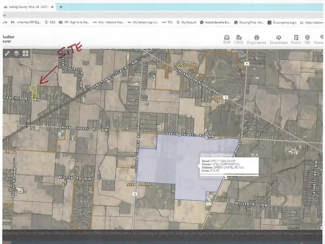
Task: Open the MLS bookmark
Action: [50, 22]
